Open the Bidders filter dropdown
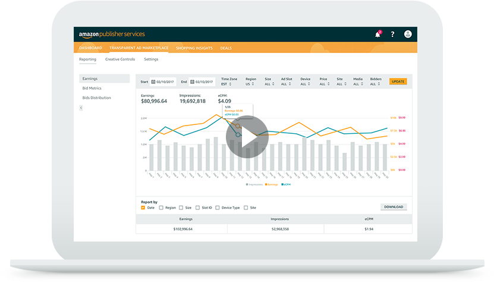This screenshot has height=282, width=494. 376,84
